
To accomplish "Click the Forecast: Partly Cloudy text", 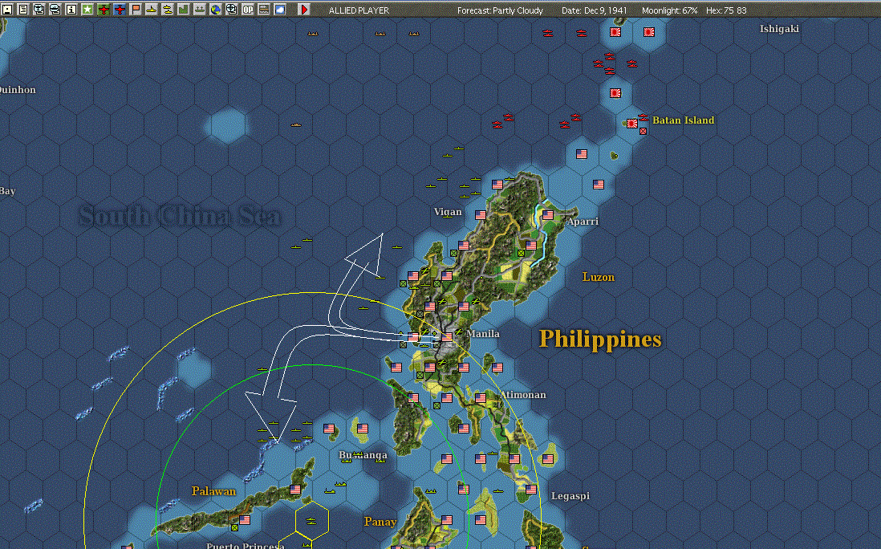I will coord(500,10).
